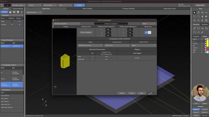Open the teal color swatch of Mics layer
This screenshot has width=209, height=117.
(208, 52)
